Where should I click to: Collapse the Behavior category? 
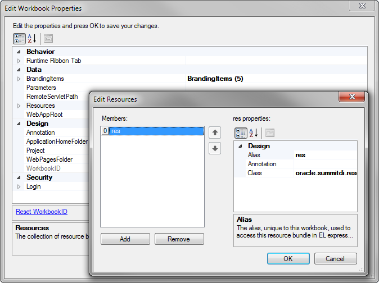pyautogui.click(x=19, y=52)
